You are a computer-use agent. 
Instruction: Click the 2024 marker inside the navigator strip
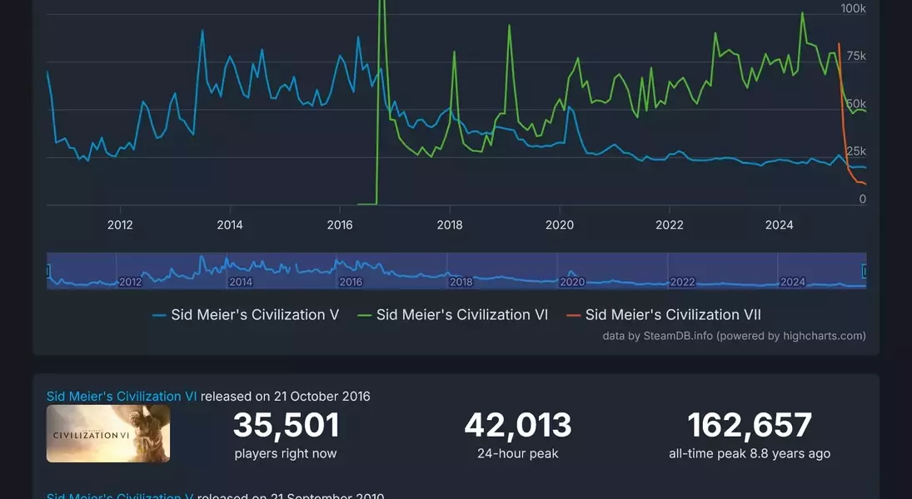coord(793,282)
